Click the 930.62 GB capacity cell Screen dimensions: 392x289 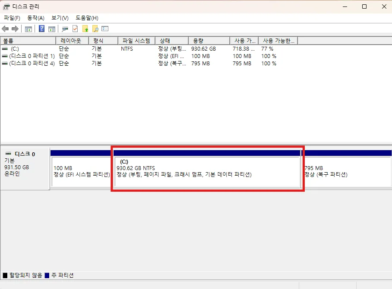(x=203, y=49)
